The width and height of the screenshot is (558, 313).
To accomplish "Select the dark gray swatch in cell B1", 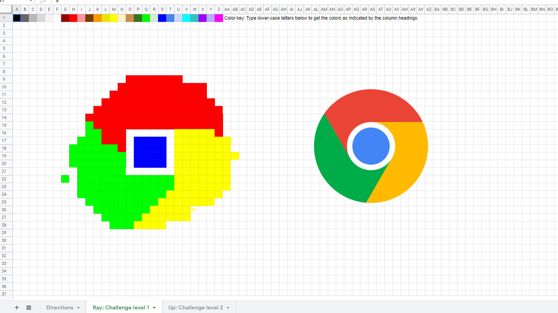I will (x=25, y=18).
